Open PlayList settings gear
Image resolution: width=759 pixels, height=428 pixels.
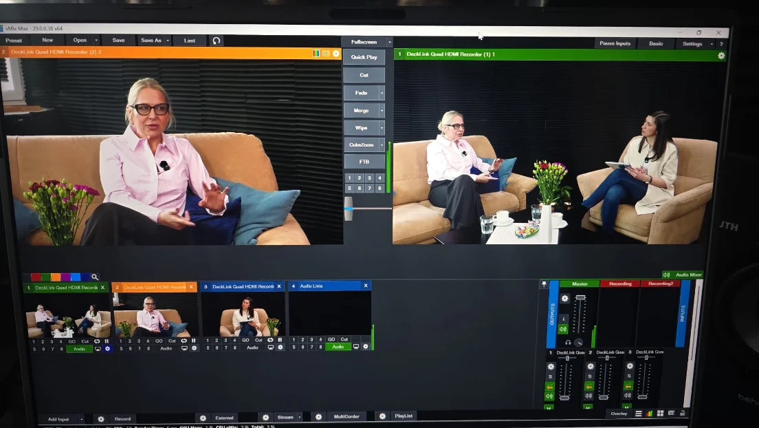click(x=382, y=416)
